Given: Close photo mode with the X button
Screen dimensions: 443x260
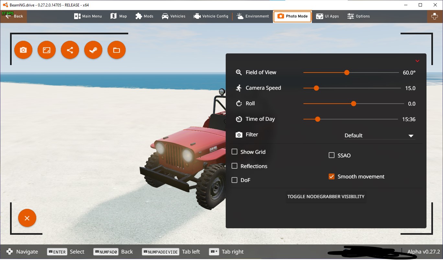Looking at the screenshot, I should (x=27, y=218).
